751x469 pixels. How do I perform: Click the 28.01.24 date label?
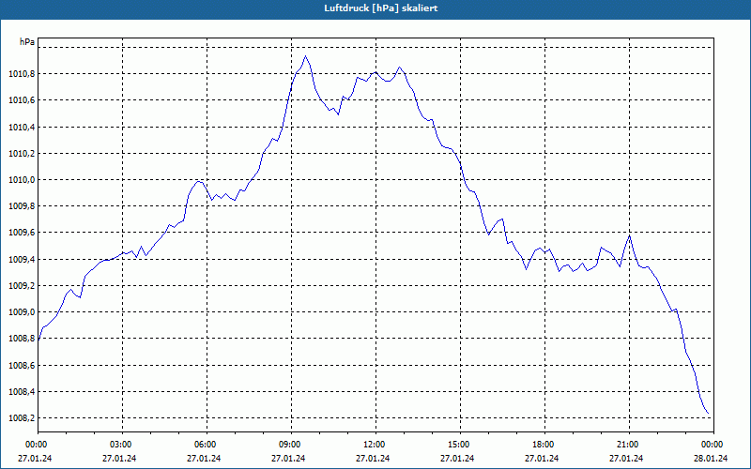711,459
